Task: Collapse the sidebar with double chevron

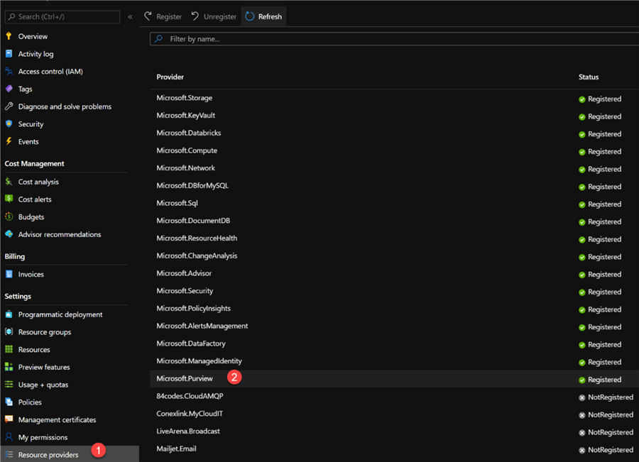Action: [130, 16]
